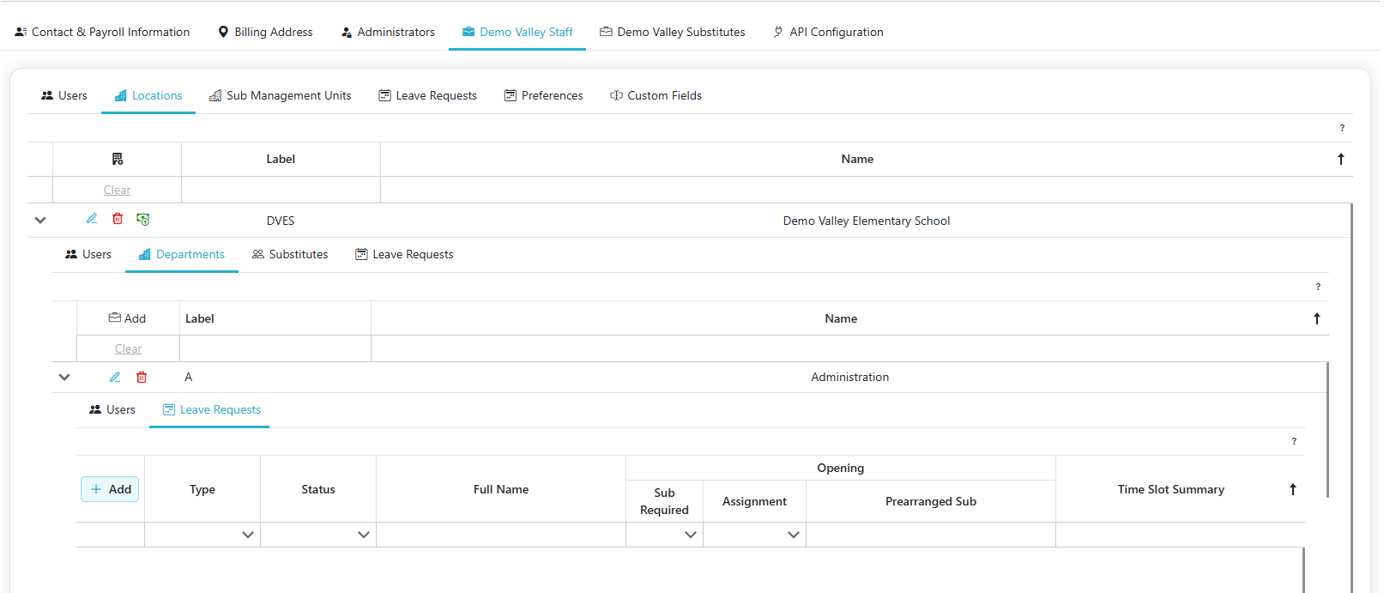1390x593 pixels.
Task: Clear the locations filter row
Action: click(x=117, y=191)
